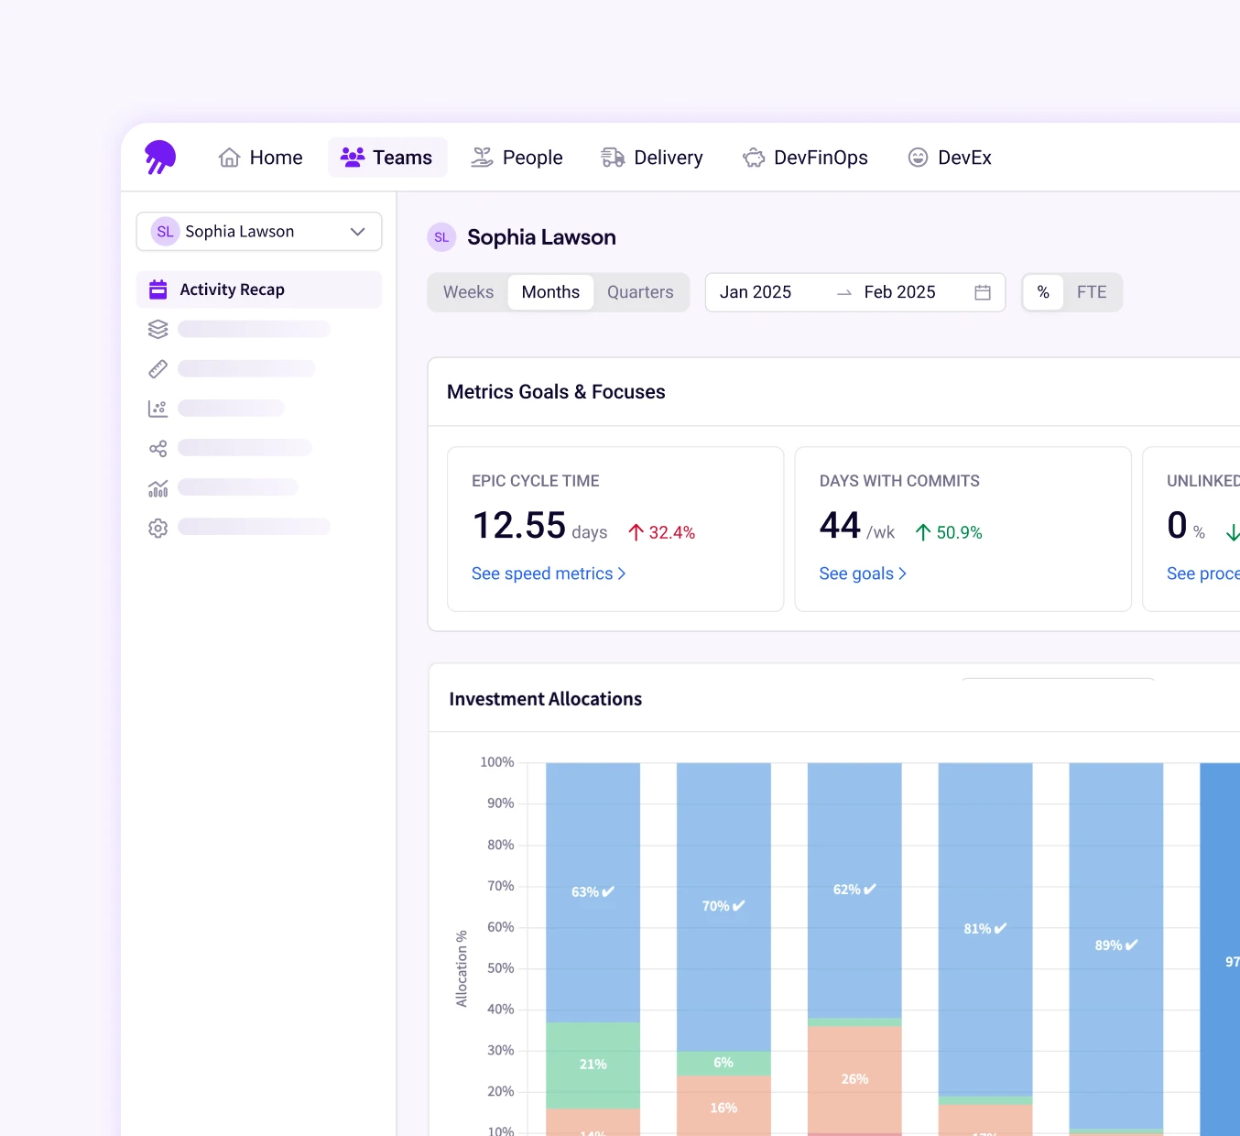1240x1136 pixels.
Task: Click the layers stack sidebar icon
Action: (158, 329)
